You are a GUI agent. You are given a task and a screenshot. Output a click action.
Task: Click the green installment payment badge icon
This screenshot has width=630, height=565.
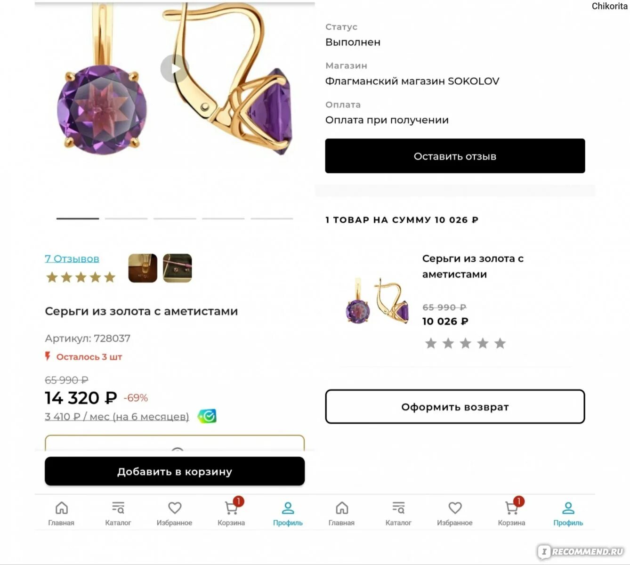[x=207, y=416]
